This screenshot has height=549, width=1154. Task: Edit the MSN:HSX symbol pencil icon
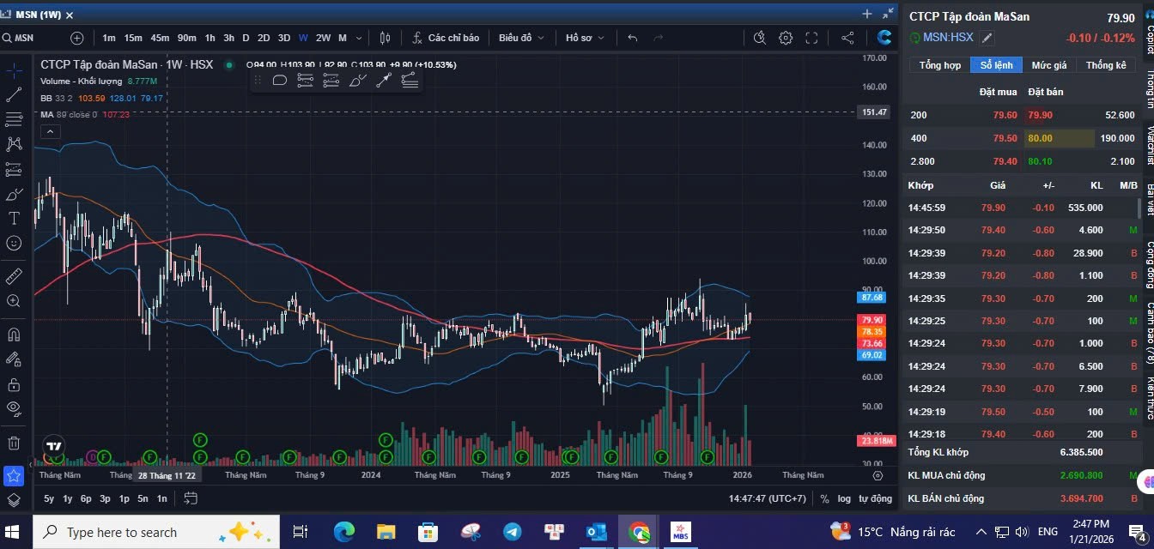(x=987, y=38)
